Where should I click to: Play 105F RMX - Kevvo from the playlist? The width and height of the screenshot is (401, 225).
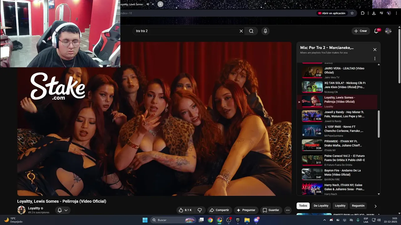pos(338,131)
